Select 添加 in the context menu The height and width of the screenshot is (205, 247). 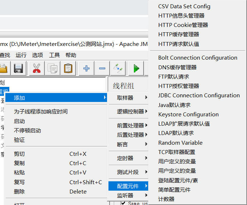(56, 98)
